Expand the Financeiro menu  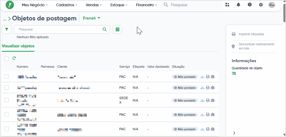(146, 5)
